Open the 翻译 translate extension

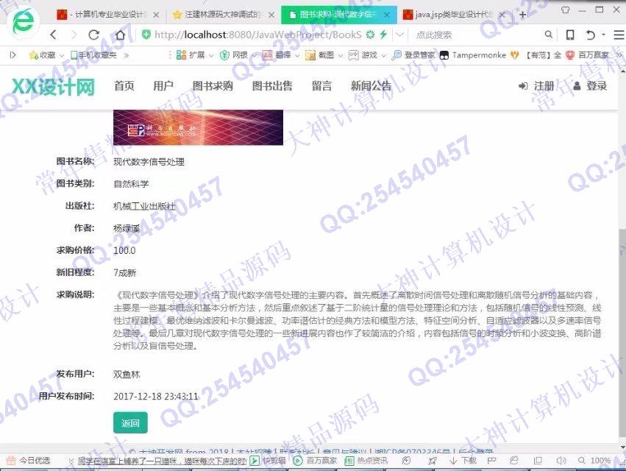[x=277, y=55]
